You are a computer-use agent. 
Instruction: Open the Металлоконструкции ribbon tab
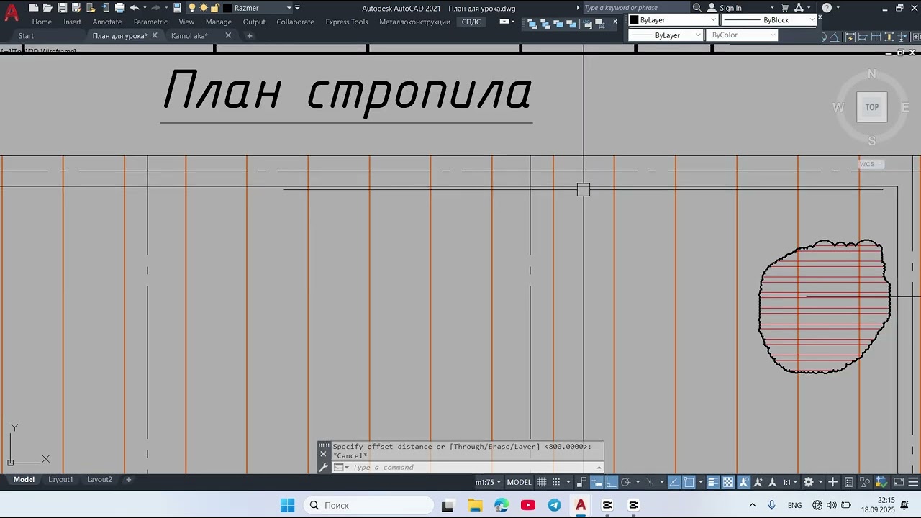coord(414,22)
